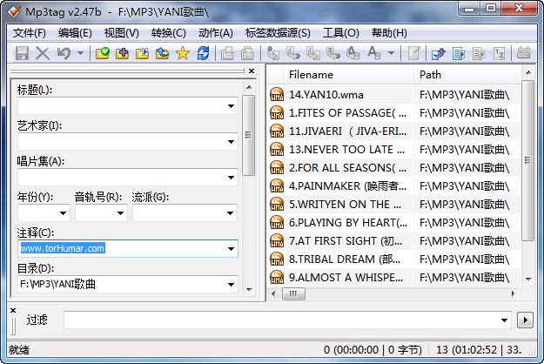The width and height of the screenshot is (544, 364).
Task: Click the Change directory folder icon with checkmark
Action: coord(103,53)
